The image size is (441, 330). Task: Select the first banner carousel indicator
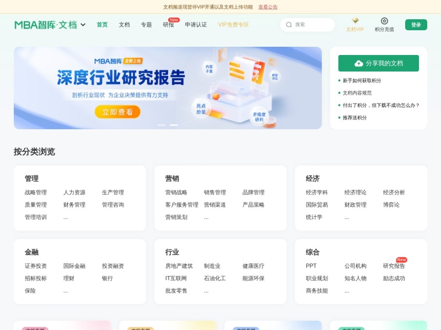tap(162, 125)
